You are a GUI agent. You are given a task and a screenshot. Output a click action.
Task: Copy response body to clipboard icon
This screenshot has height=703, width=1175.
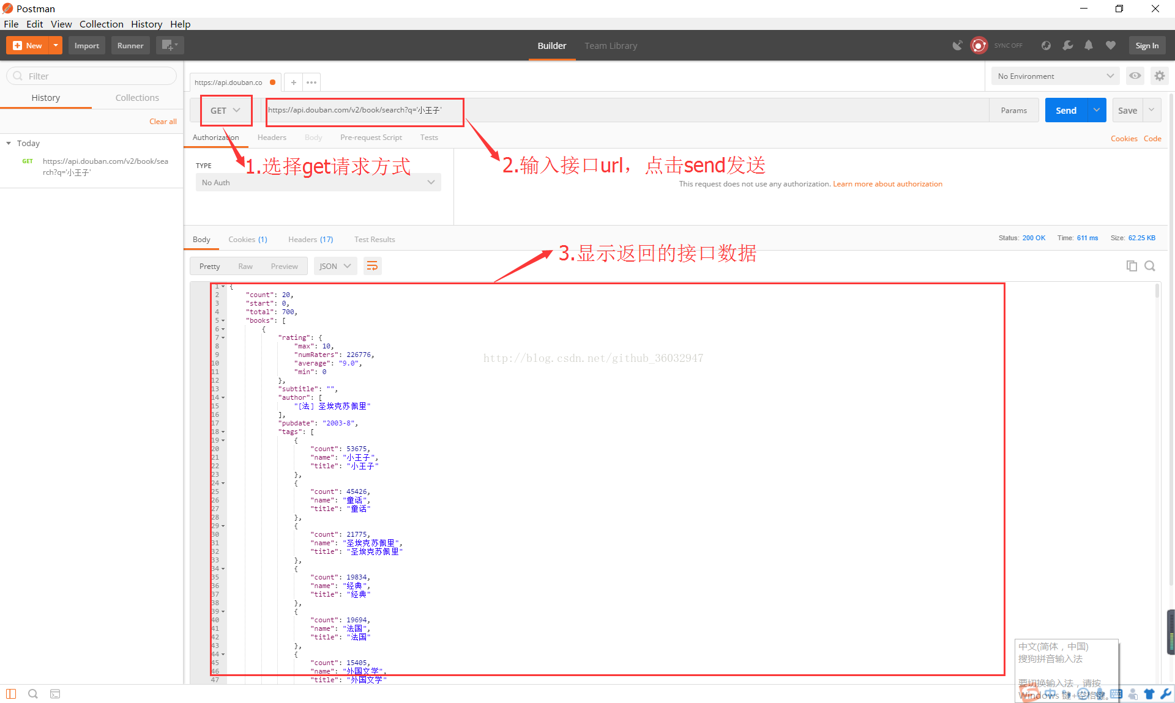tap(1132, 266)
